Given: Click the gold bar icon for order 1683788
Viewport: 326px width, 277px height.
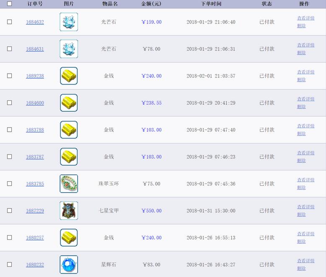Looking at the screenshot, I should [x=69, y=130].
